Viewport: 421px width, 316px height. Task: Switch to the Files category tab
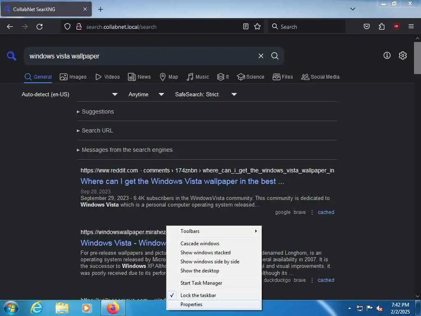(282, 77)
